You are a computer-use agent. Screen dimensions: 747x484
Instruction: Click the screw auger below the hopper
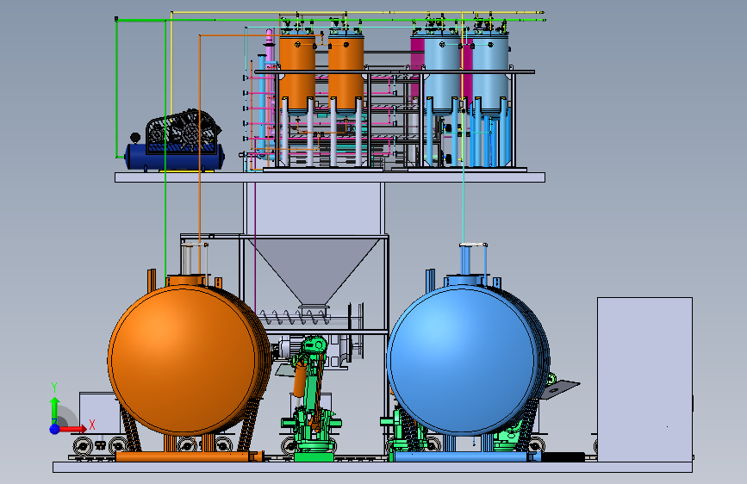pyautogui.click(x=296, y=317)
